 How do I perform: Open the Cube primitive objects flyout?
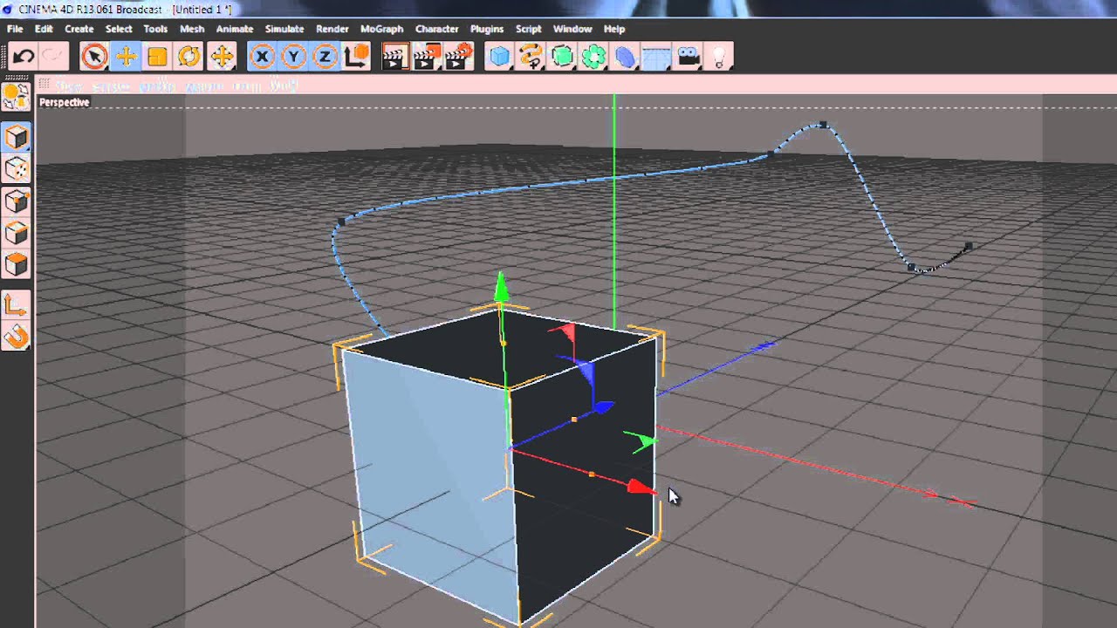pyautogui.click(x=499, y=58)
